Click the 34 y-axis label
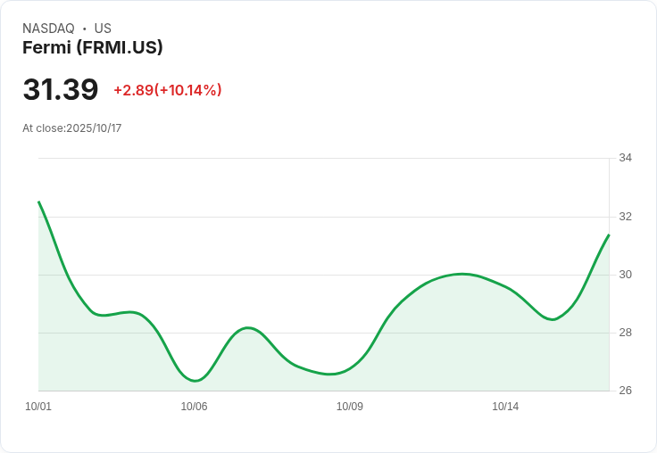 625,158
